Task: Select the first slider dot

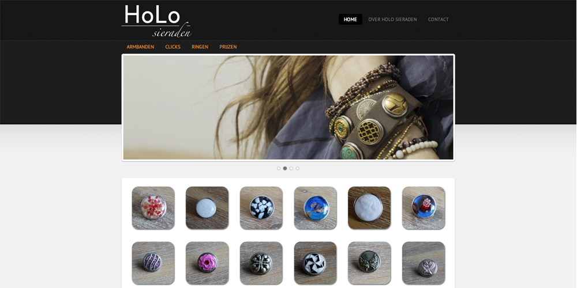Action: (x=279, y=168)
